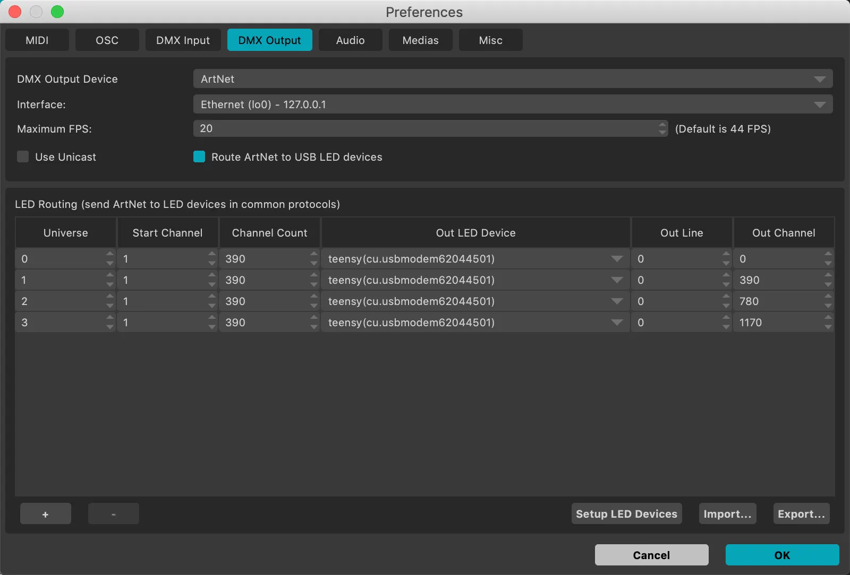
Task: Adjust Start Channel stepper in universe 1 row
Action: [x=212, y=280]
